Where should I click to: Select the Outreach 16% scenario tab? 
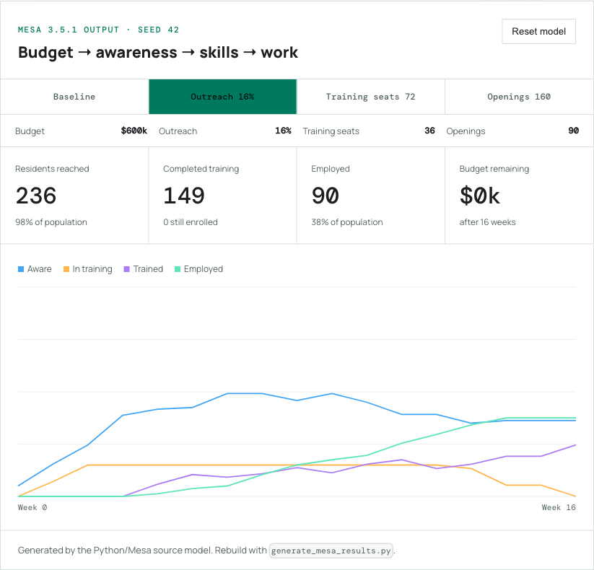[x=223, y=97]
